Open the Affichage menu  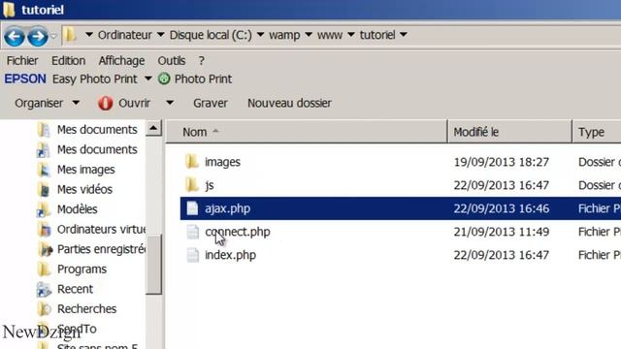(x=121, y=60)
